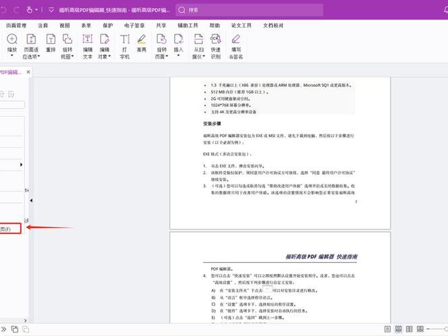Expand the 插入 dropdown arrow
This screenshot has height=336, width=448.
coord(178,55)
